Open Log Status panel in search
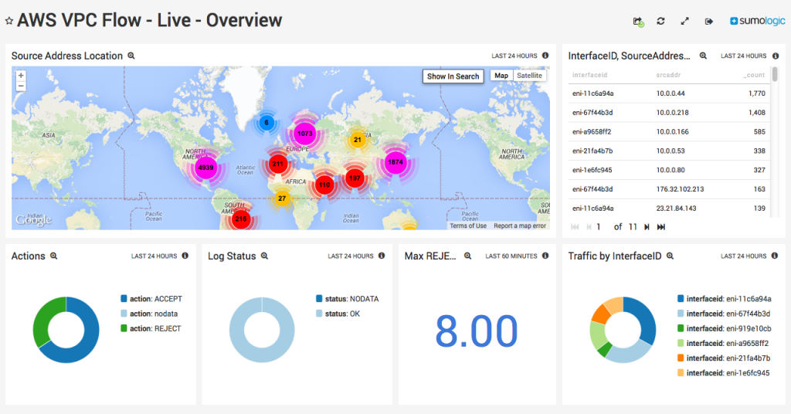Image resolution: width=791 pixels, height=414 pixels. pos(264,256)
